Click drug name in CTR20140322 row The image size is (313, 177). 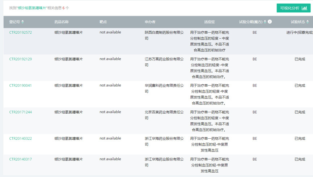[x=68, y=138]
